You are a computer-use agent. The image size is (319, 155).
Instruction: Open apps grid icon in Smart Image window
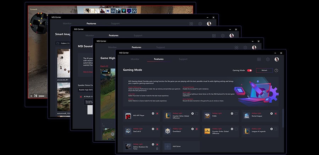(191, 24)
